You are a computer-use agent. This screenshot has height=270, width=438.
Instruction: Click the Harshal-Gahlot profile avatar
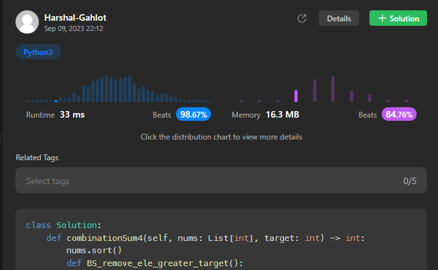(x=27, y=22)
